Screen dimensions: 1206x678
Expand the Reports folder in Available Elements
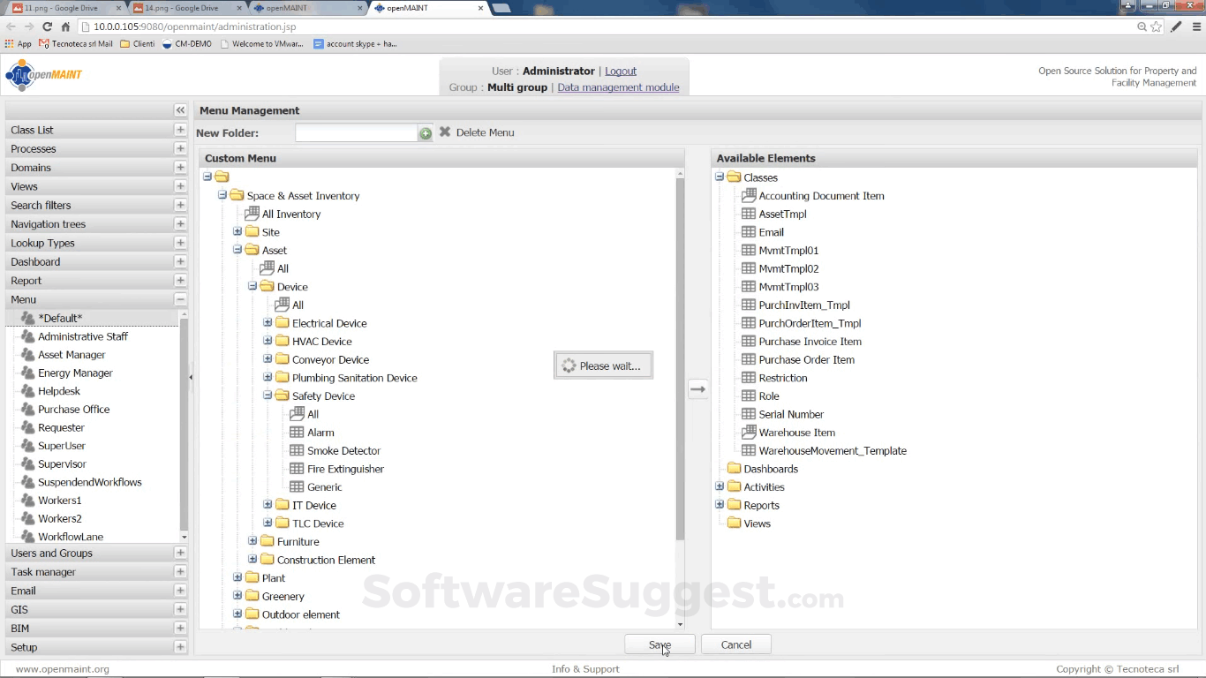point(720,505)
